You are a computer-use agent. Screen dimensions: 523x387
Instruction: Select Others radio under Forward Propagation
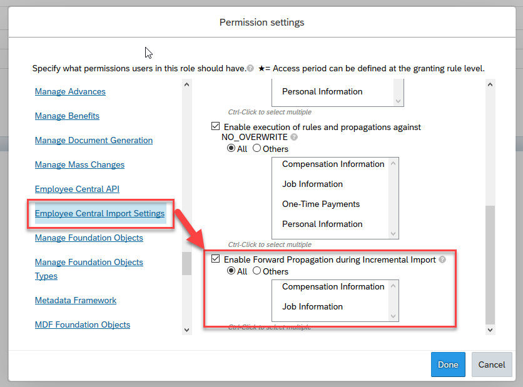(x=256, y=271)
